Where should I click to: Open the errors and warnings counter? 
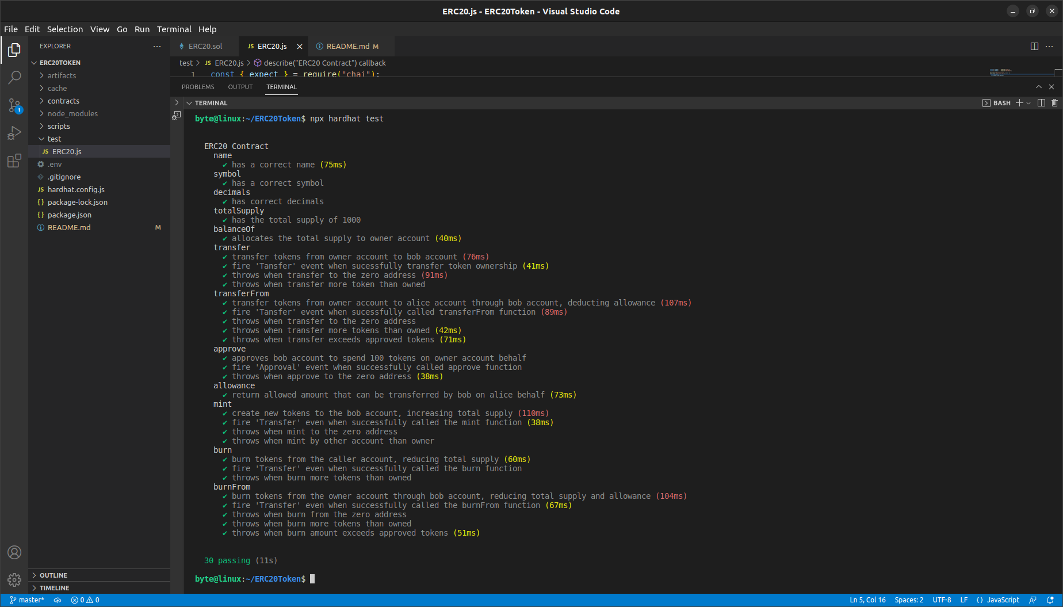coord(85,600)
